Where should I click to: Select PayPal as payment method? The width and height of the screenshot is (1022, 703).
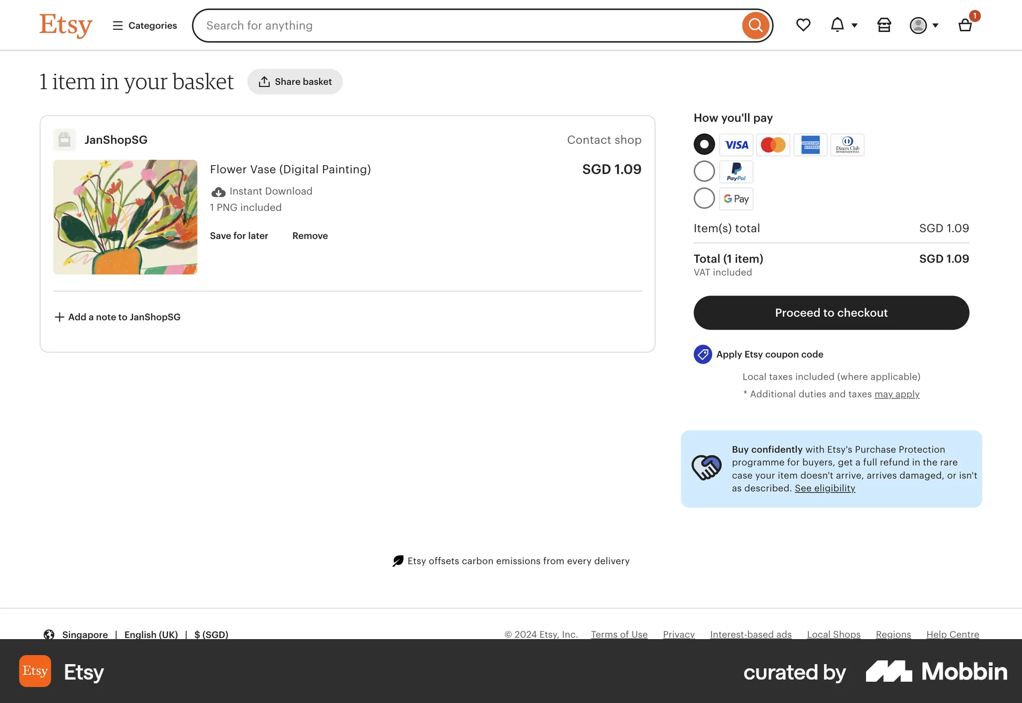click(704, 171)
